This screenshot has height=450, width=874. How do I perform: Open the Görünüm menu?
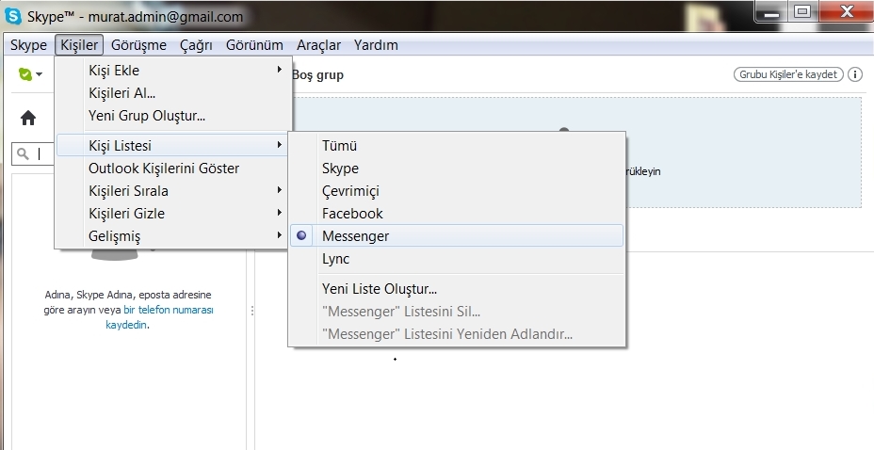click(x=254, y=45)
